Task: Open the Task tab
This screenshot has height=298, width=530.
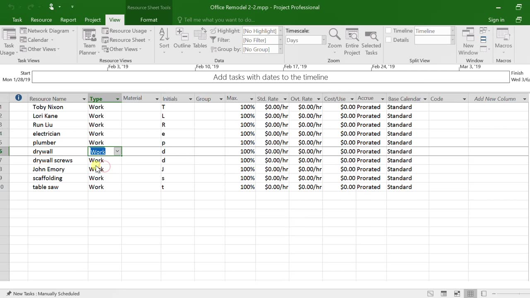Action: click(x=17, y=20)
